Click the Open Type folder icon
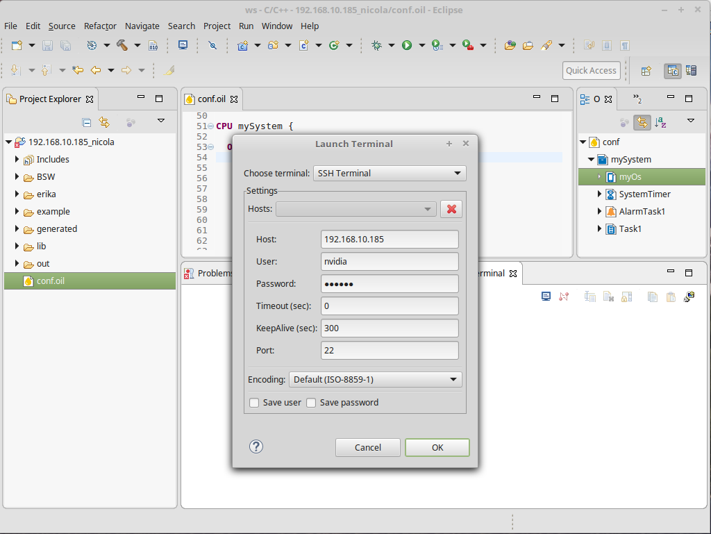 click(510, 45)
